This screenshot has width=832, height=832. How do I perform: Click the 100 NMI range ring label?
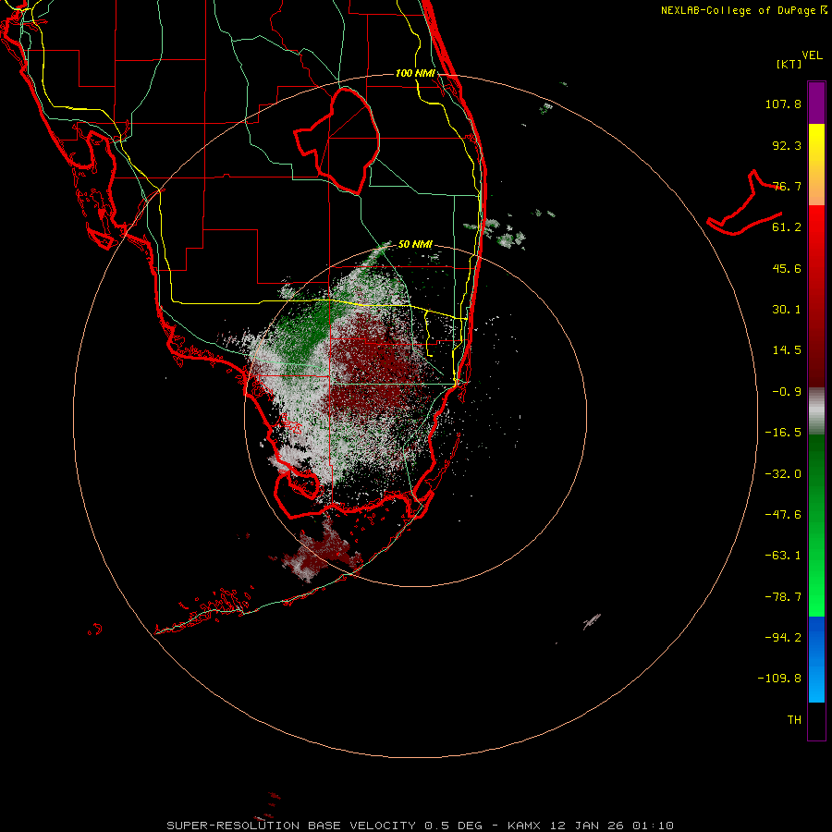[x=415, y=73]
